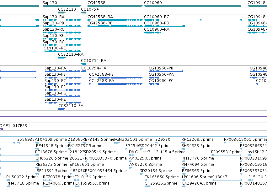Select the RH54523.5prime EST label
Viewport: 267px width, 188px height.
click(x=197, y=146)
